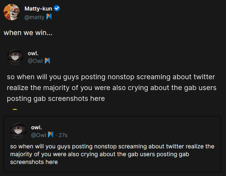226x176 pixels.
Task: Click the blue verified checkmark badge
Action: 57,8
